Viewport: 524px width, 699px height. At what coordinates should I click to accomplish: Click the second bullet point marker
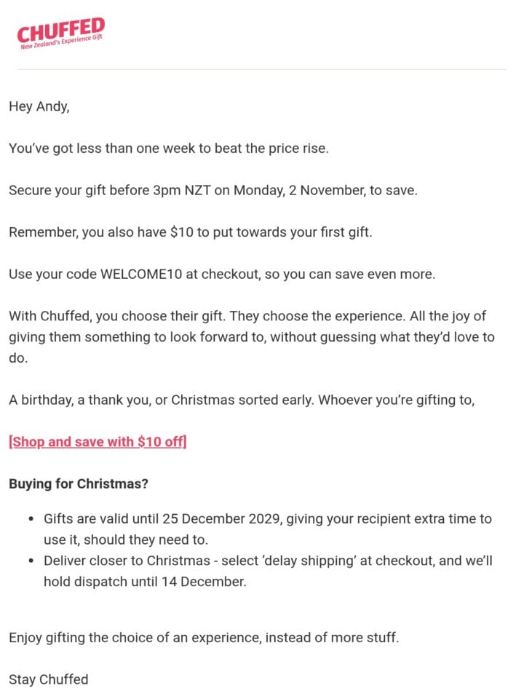[31, 561]
